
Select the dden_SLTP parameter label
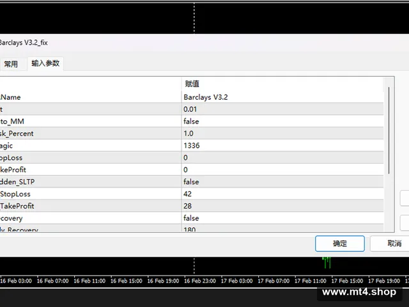click(x=17, y=182)
